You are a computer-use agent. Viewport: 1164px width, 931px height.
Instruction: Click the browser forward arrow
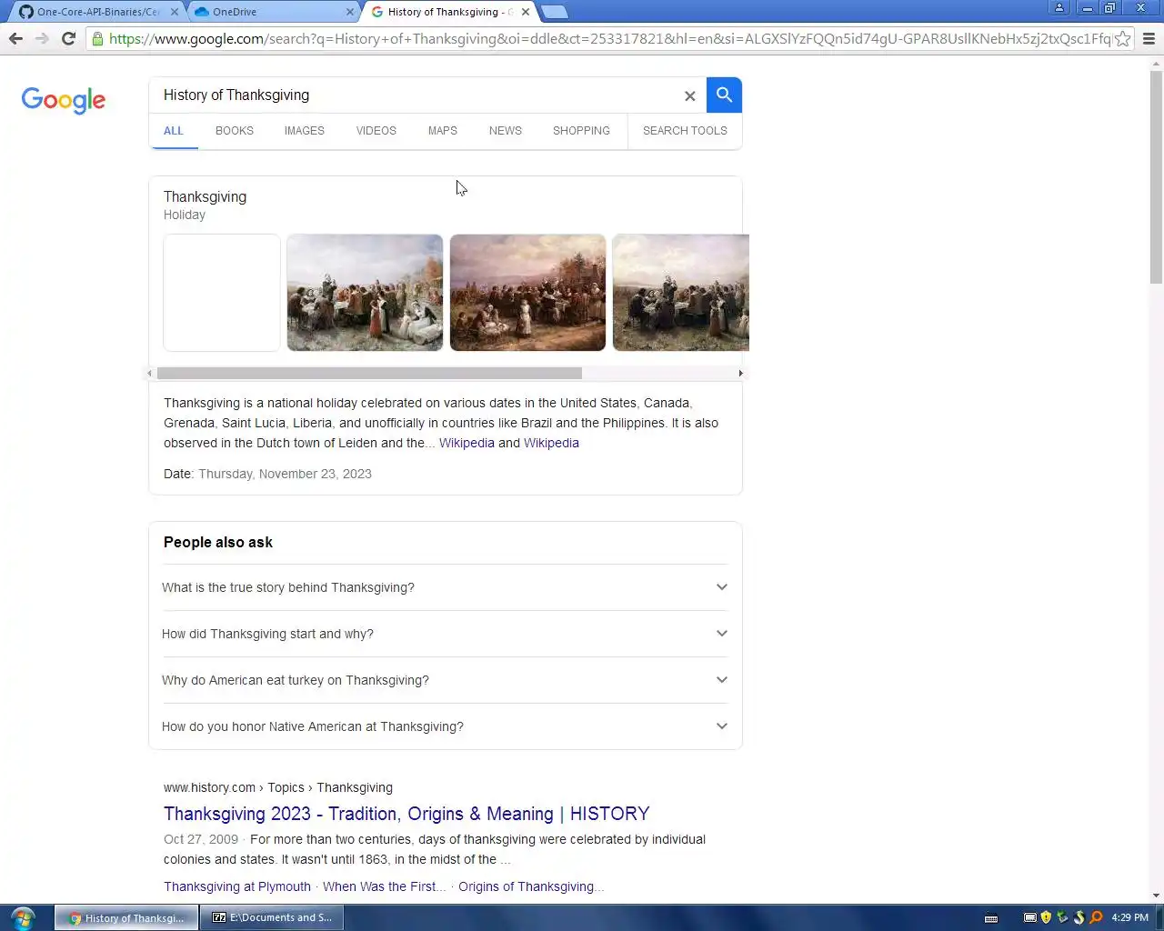click(x=42, y=38)
